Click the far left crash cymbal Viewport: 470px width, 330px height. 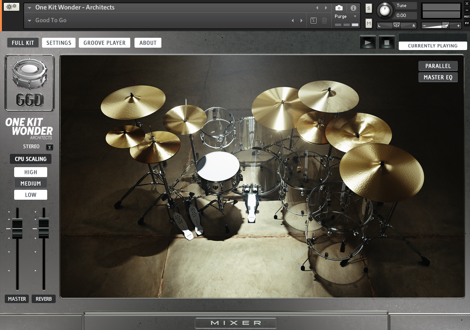(x=133, y=102)
